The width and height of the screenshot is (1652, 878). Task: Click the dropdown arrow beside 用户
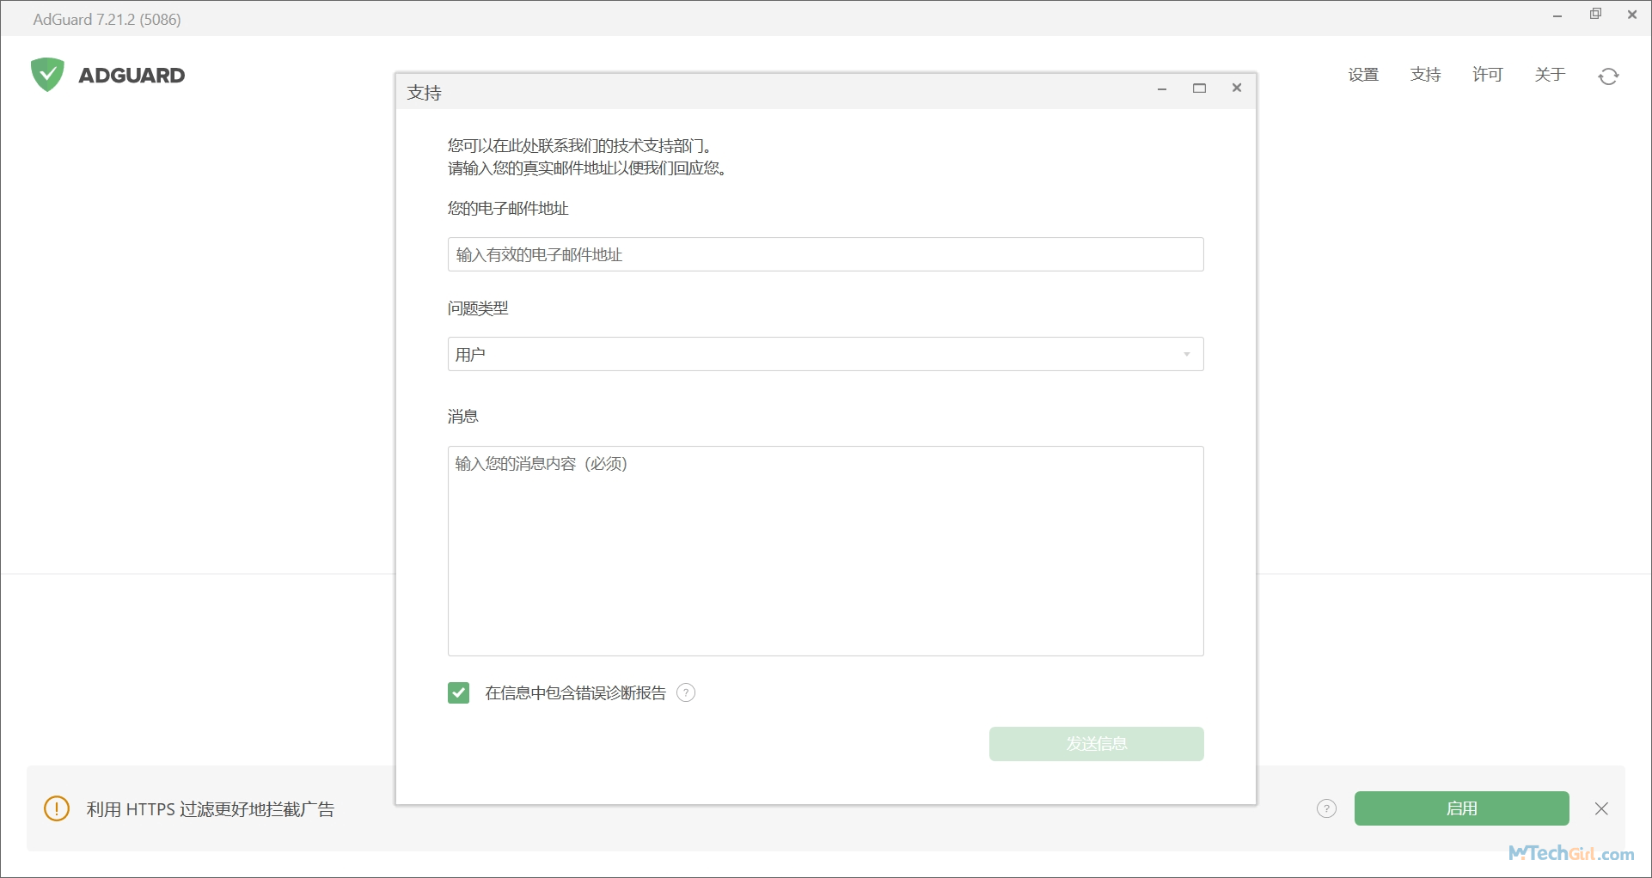pyautogui.click(x=1186, y=354)
